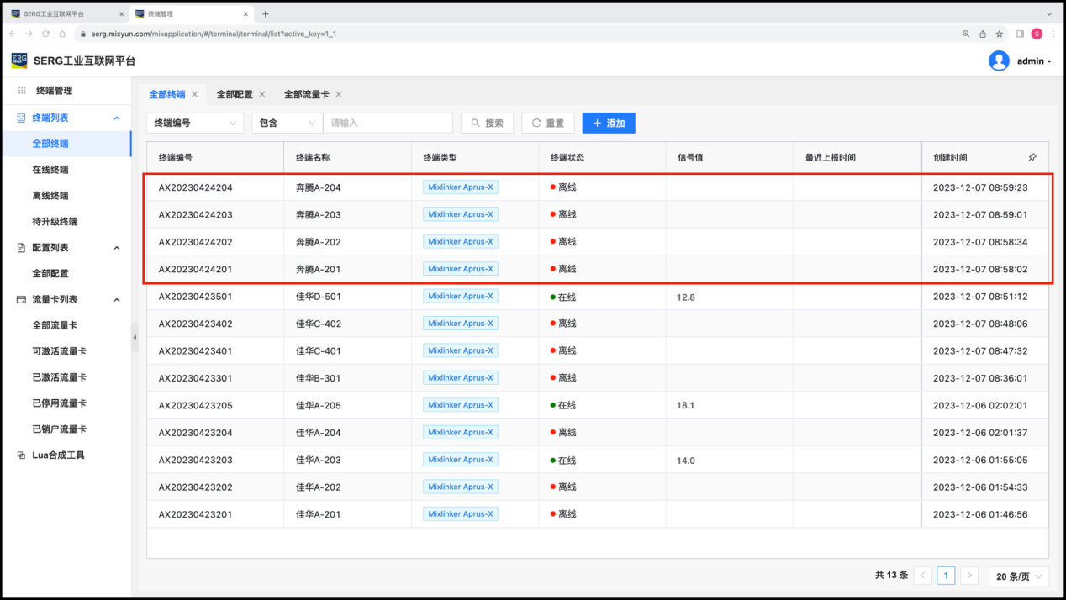Switch to the 全部流量卡 tab
This screenshot has width=1066, height=600.
pyautogui.click(x=306, y=95)
